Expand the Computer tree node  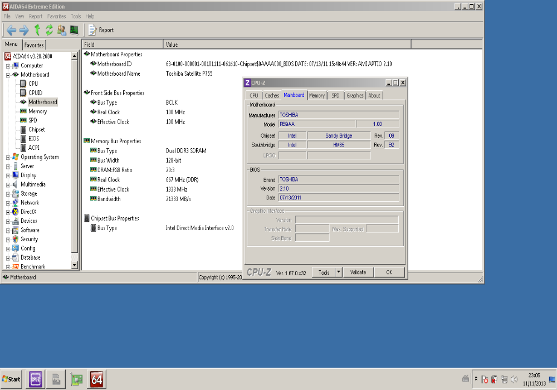coord(8,66)
